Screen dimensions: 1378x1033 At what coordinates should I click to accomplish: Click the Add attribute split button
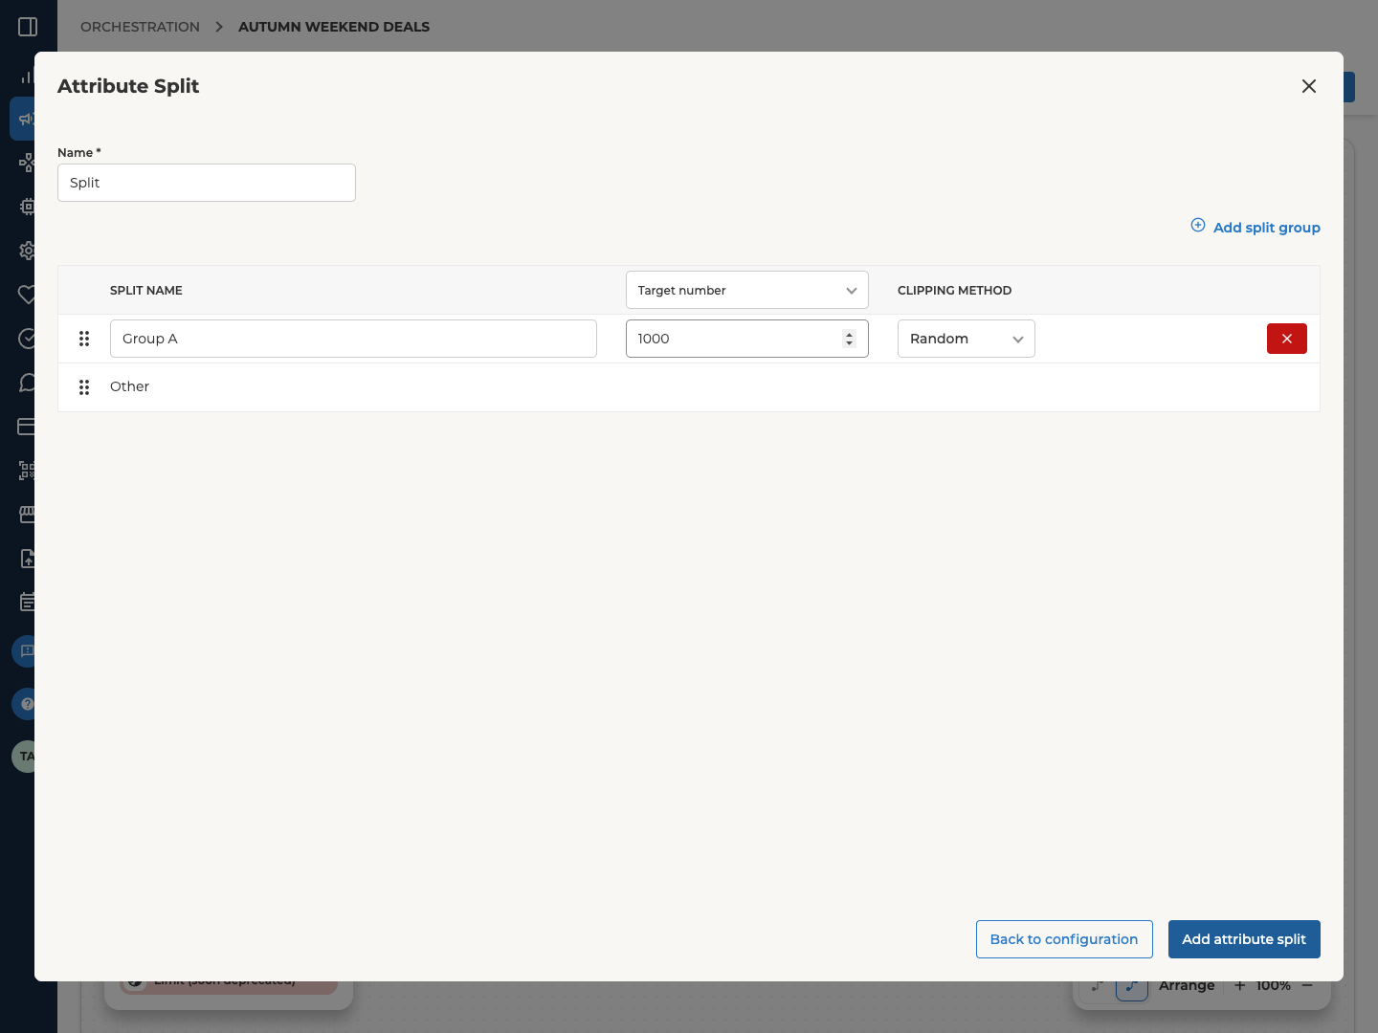coord(1244,939)
